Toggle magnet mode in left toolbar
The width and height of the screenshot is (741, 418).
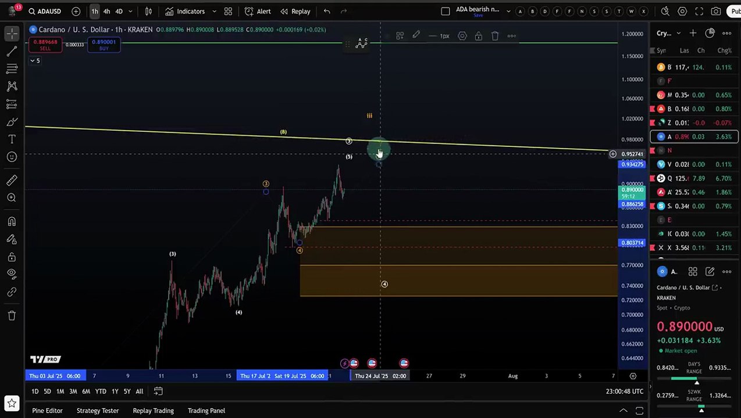12,221
